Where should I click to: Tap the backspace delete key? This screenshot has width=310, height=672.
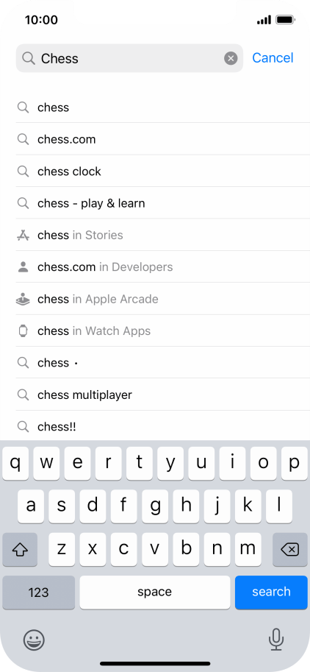click(290, 549)
